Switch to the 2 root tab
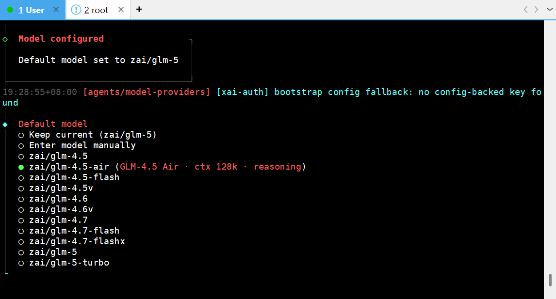Image resolution: width=556 pixels, height=299 pixels. click(96, 10)
